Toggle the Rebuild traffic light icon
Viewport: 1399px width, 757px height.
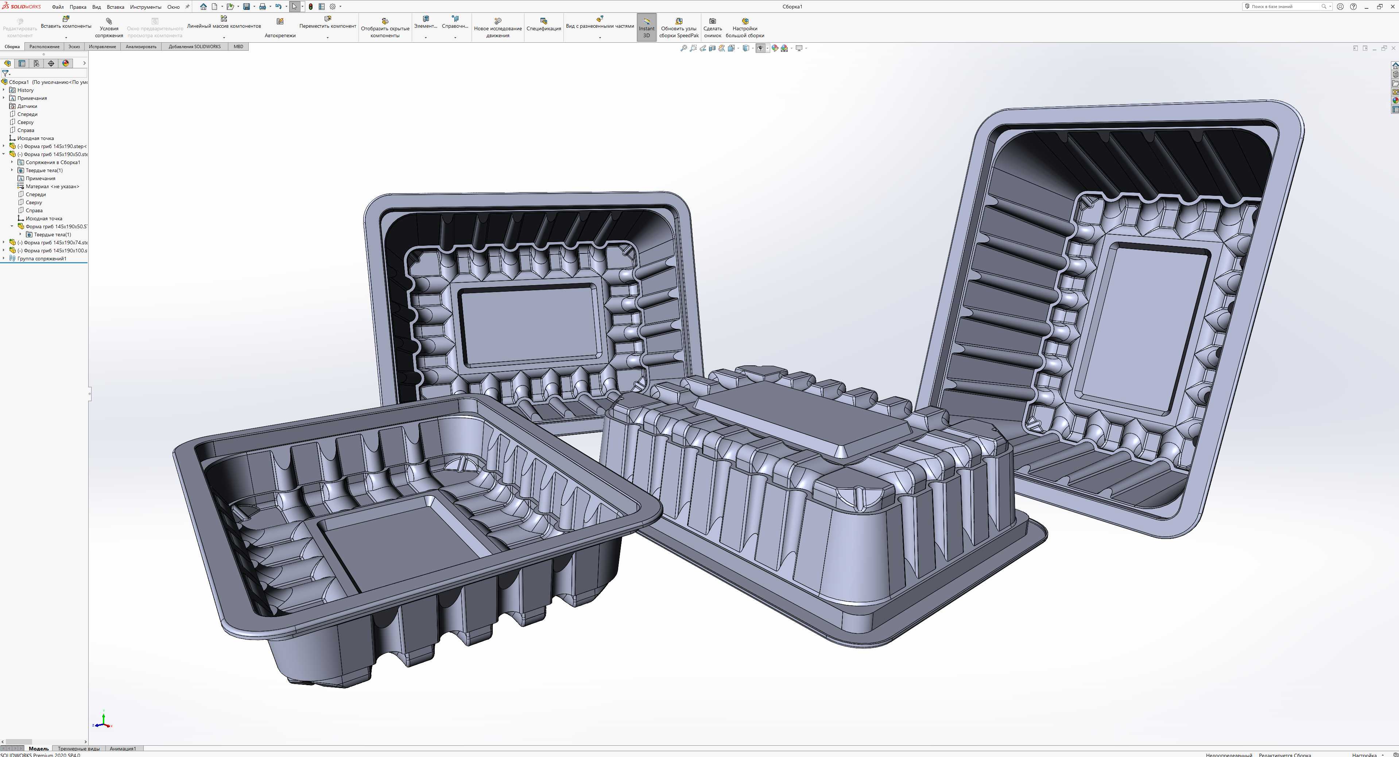pyautogui.click(x=311, y=7)
